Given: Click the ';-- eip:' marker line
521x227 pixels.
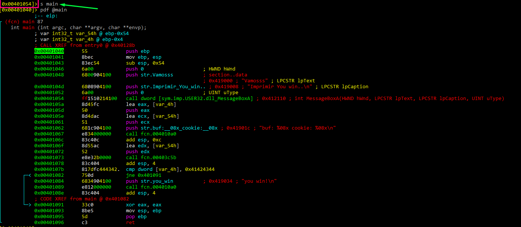Looking at the screenshot, I should pyautogui.click(x=46, y=16).
